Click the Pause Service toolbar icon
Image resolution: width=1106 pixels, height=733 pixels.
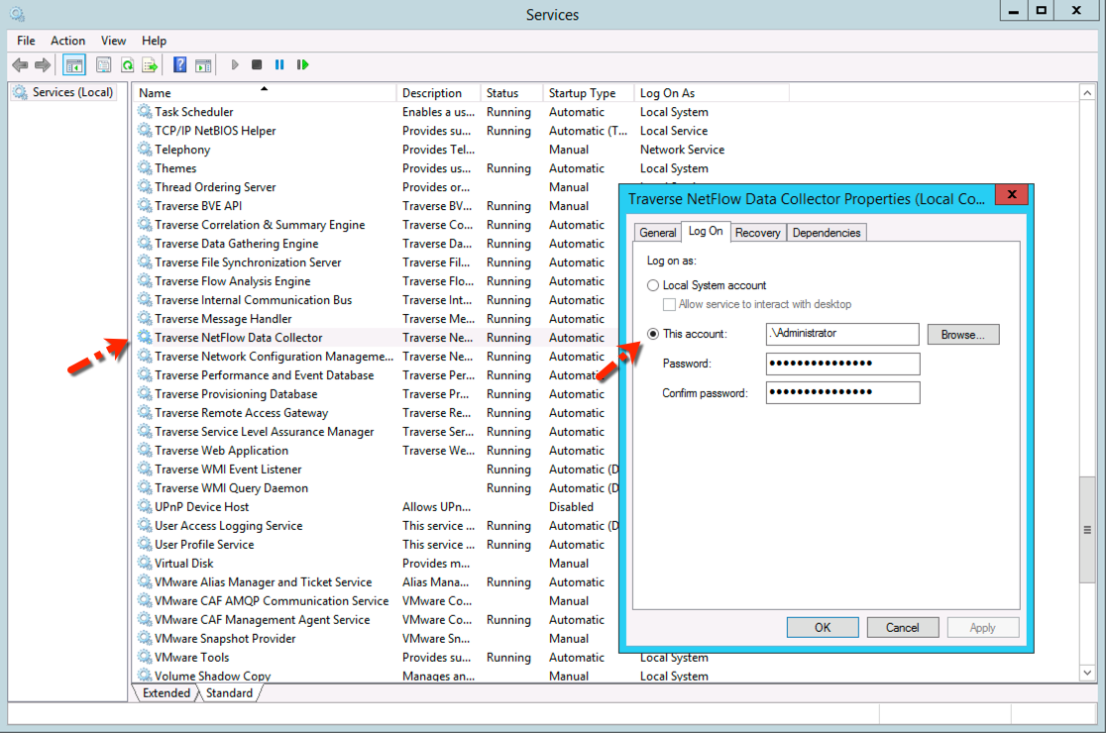[x=279, y=64]
